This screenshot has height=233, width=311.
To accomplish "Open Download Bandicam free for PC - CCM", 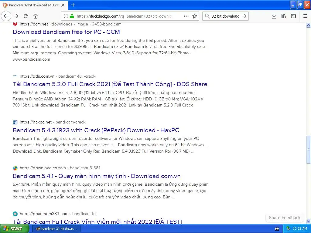I will tap(66, 32).
